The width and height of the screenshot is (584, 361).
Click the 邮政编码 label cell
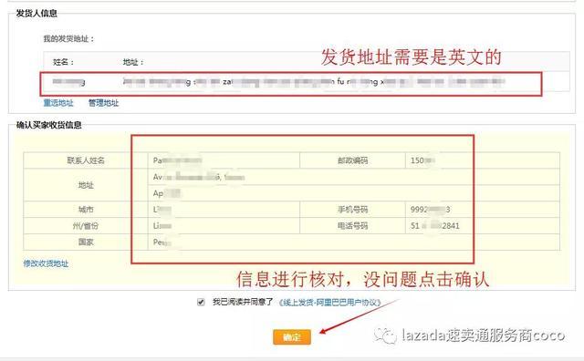352,160
